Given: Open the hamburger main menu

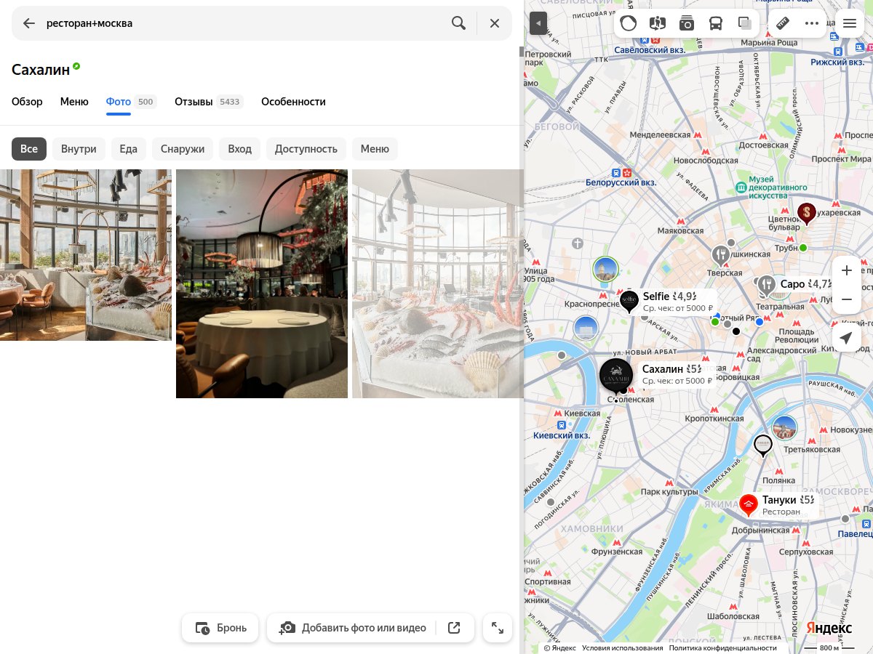Looking at the screenshot, I should [850, 23].
